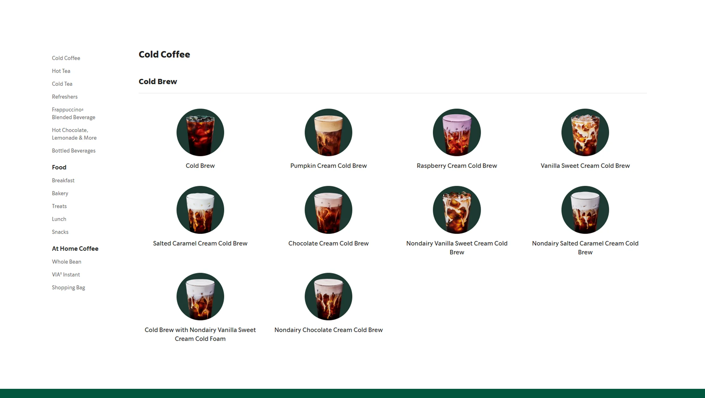Open the Cold Tea category

point(62,84)
